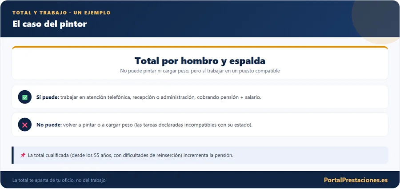Click 'TOTAL Y TRABAJO · UN EJEMPLO' label

pos(61,13)
